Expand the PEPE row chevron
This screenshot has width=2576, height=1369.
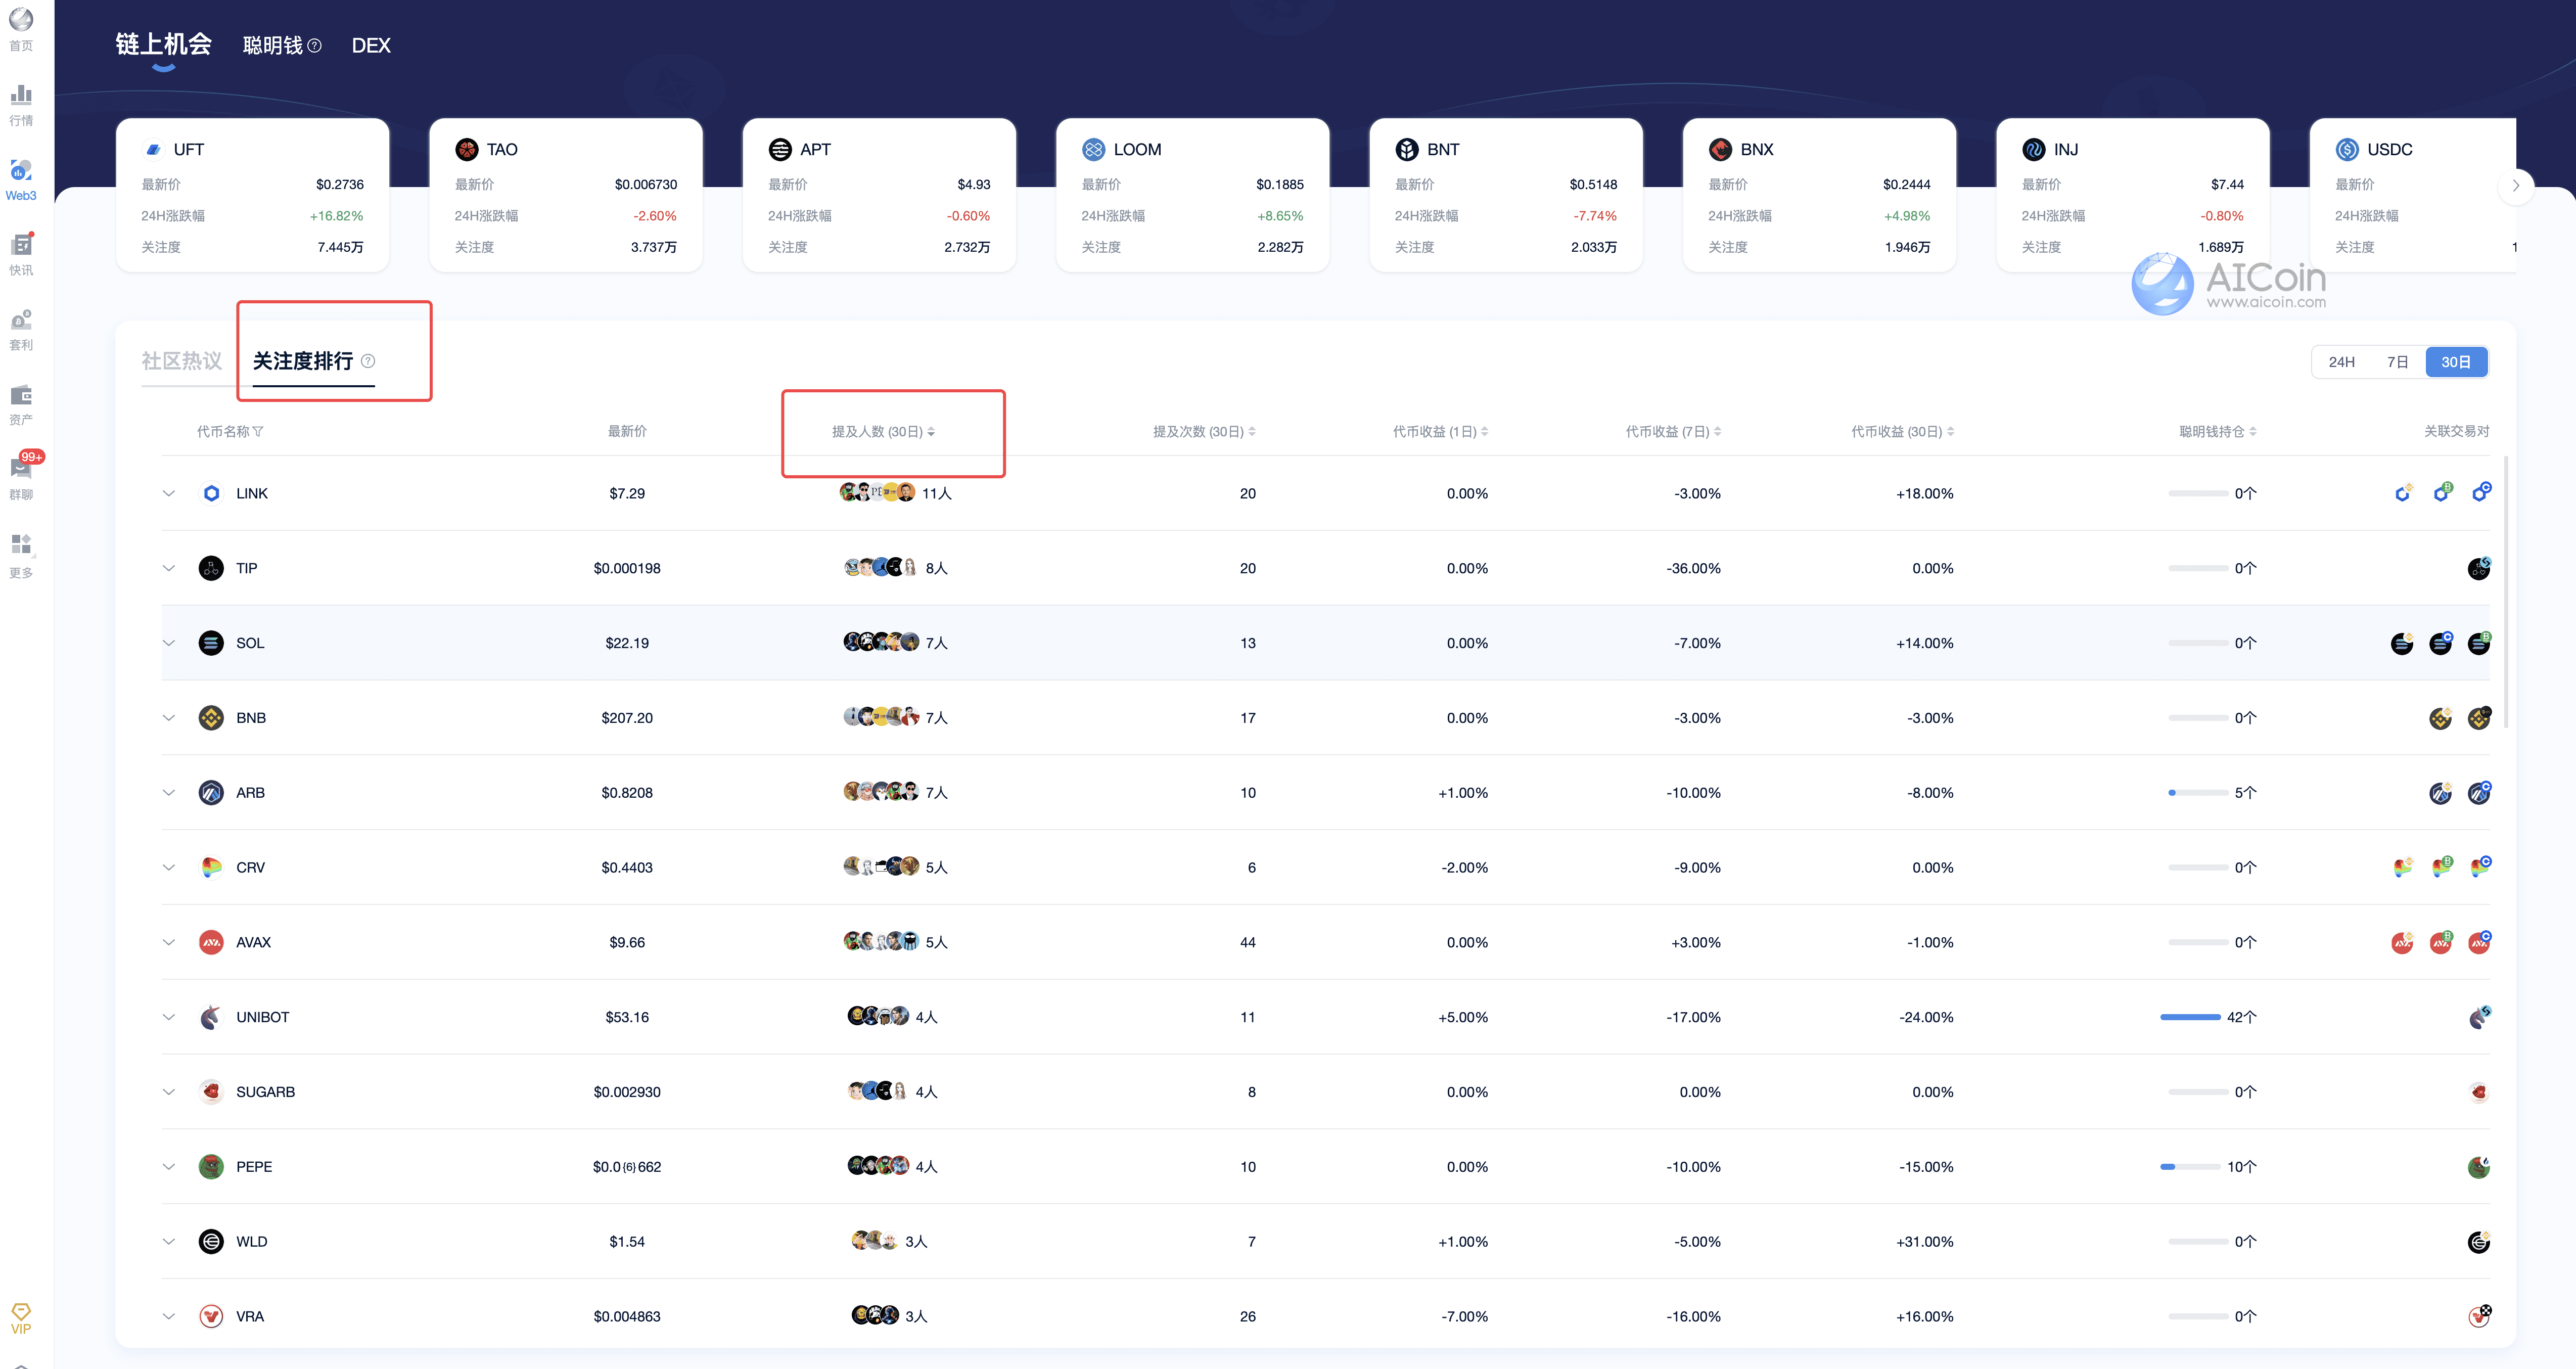(168, 1167)
